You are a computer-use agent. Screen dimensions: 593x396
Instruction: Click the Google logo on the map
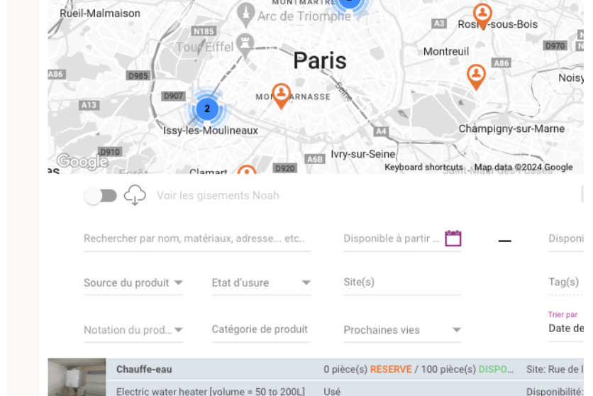pyautogui.click(x=82, y=162)
